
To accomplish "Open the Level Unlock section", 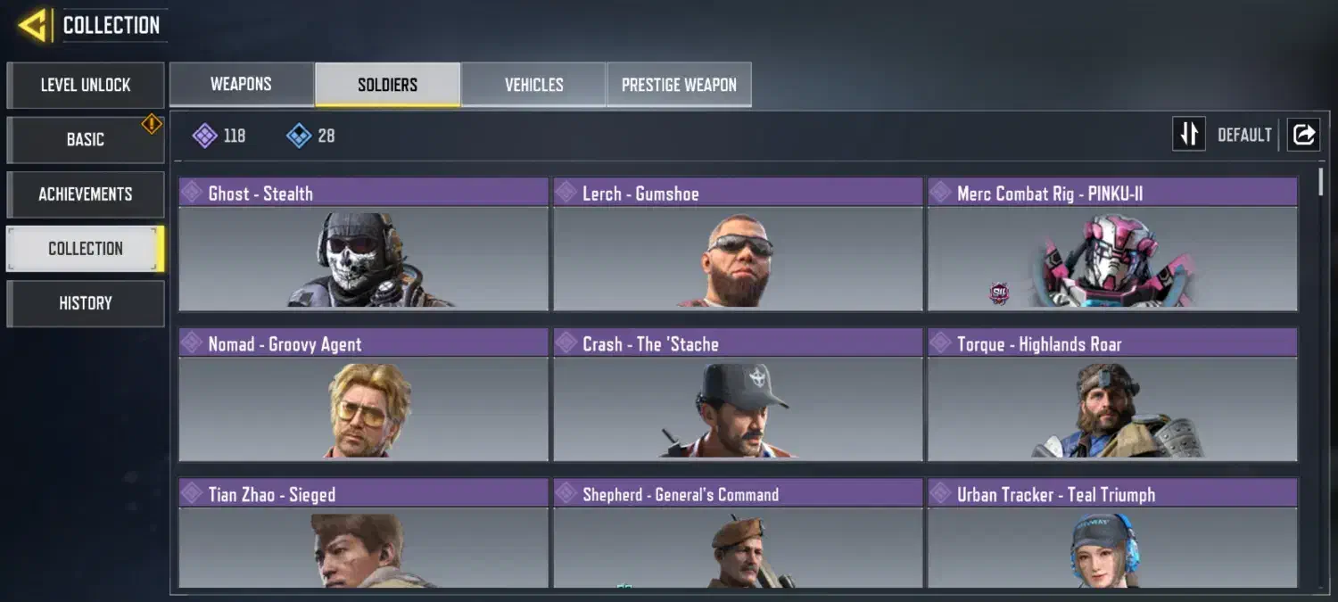I will coord(86,85).
